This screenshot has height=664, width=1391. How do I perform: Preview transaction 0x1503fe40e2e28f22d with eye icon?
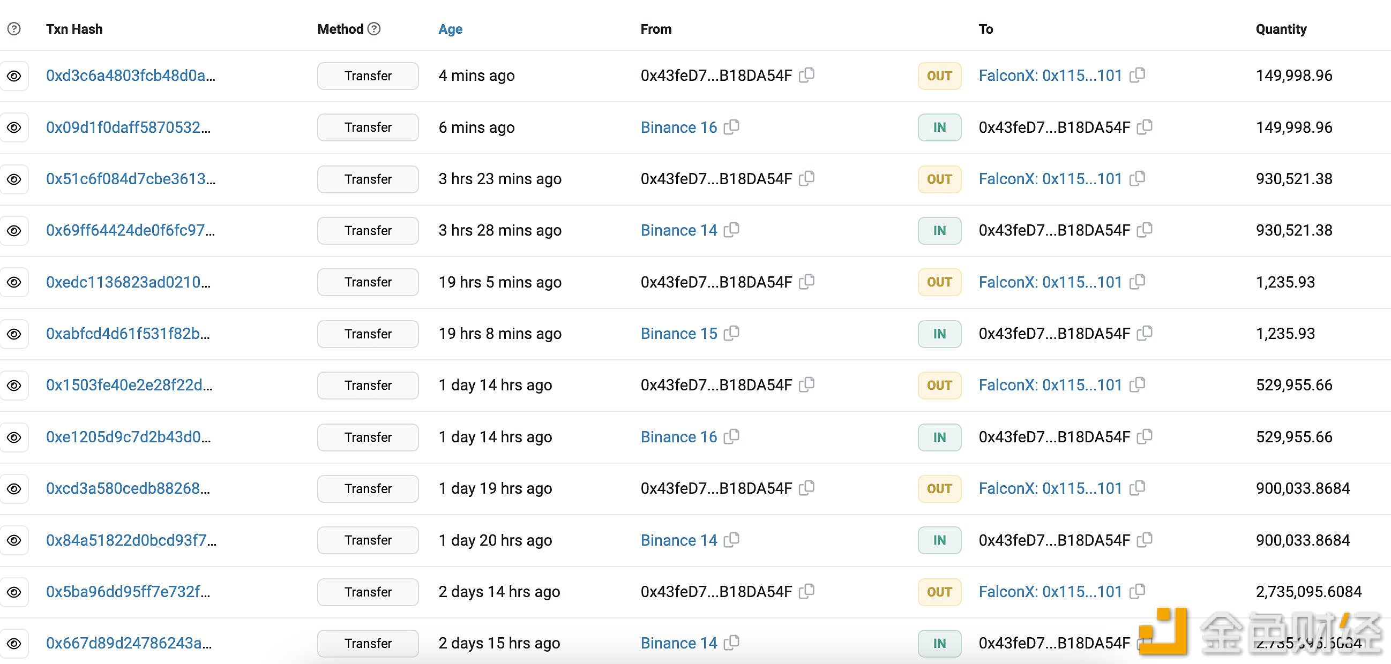coord(14,386)
